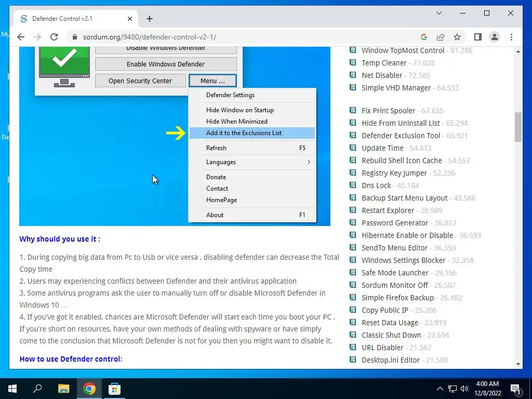The image size is (532, 399).
Task: Open Microsoft Store from the taskbar
Action: click(114, 389)
